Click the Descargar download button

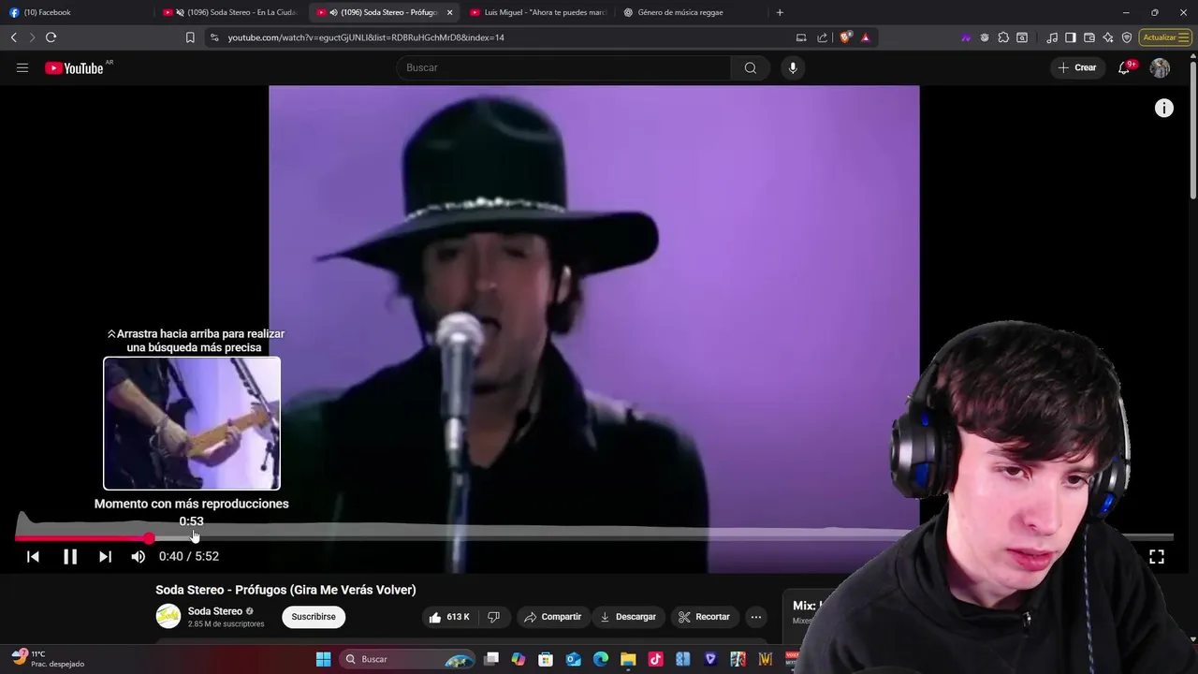point(627,617)
